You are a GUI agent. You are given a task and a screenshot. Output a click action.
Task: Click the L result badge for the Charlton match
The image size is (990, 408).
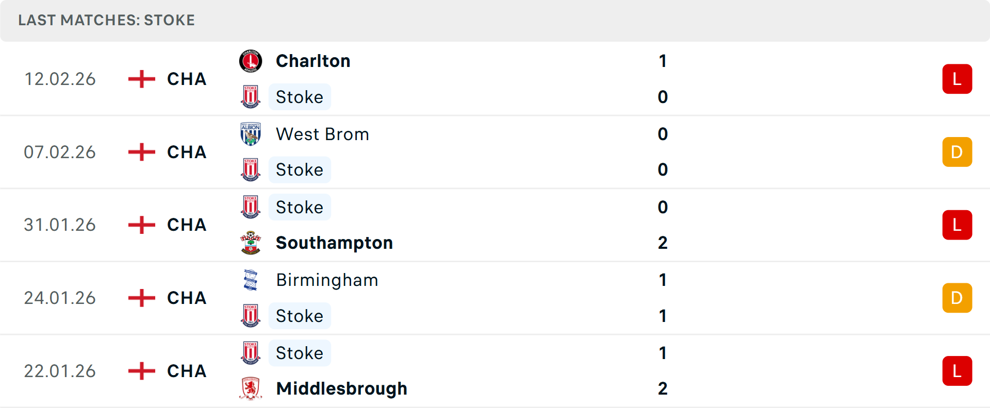957,79
